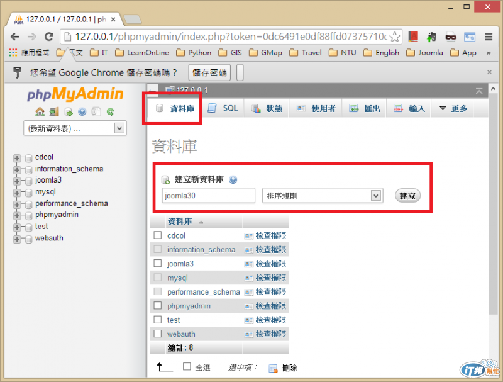Switch to the 匯出 tab
Screen dimensions: 503x382
pyautogui.click(x=365, y=108)
